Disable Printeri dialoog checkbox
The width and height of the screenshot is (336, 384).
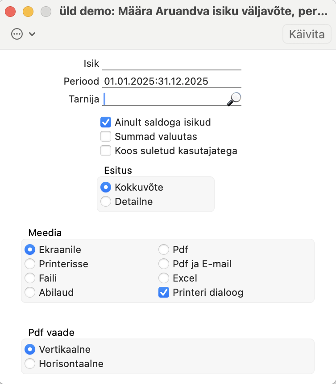point(164,292)
